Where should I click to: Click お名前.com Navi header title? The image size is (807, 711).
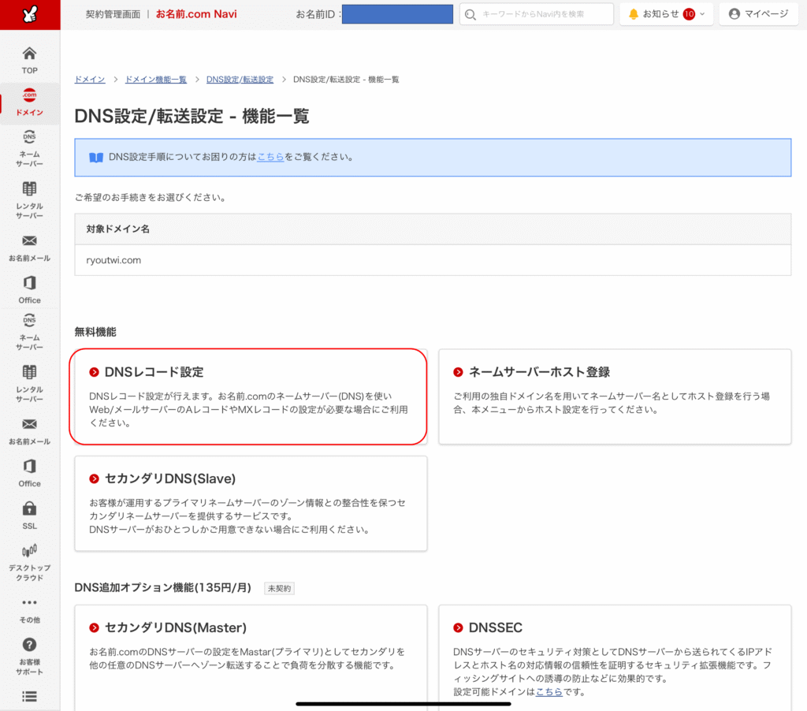tap(196, 14)
